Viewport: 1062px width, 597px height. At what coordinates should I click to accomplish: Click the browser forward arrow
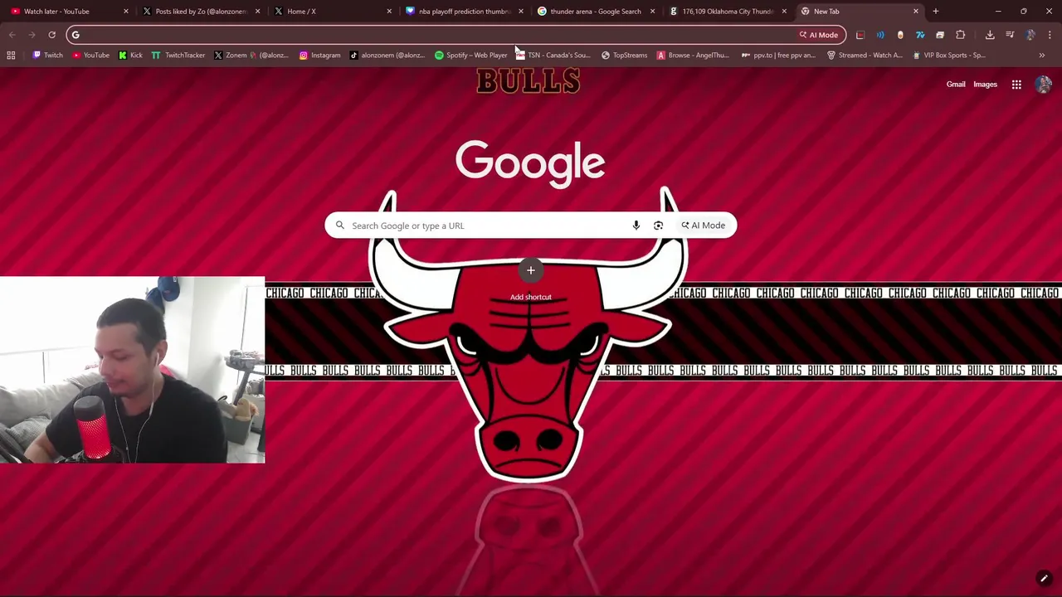point(32,35)
